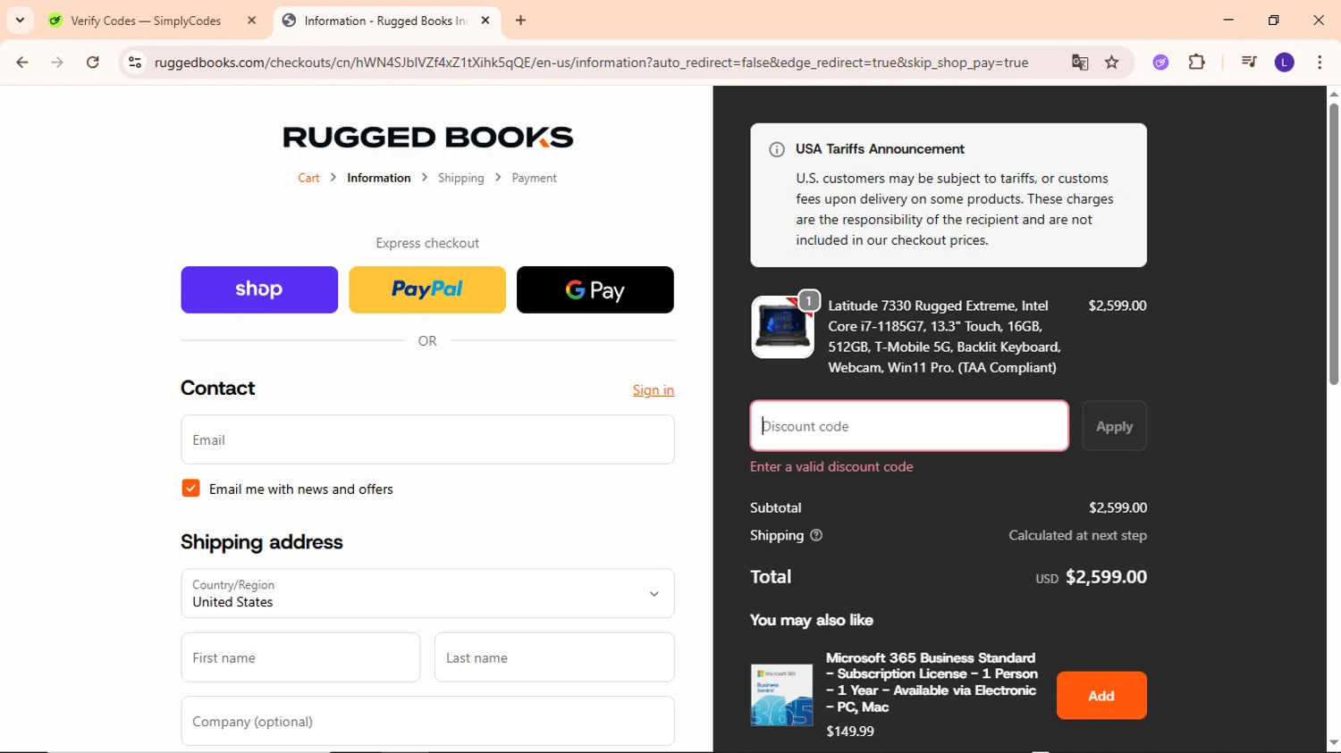Go back to Cart breadcrumb
1341x753 pixels.
click(x=308, y=178)
